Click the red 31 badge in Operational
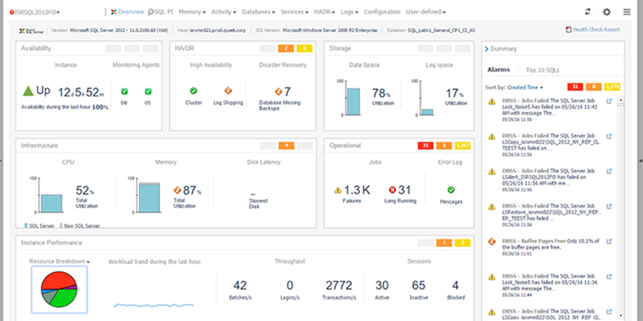Image resolution: width=643 pixels, height=321 pixels. click(425, 145)
